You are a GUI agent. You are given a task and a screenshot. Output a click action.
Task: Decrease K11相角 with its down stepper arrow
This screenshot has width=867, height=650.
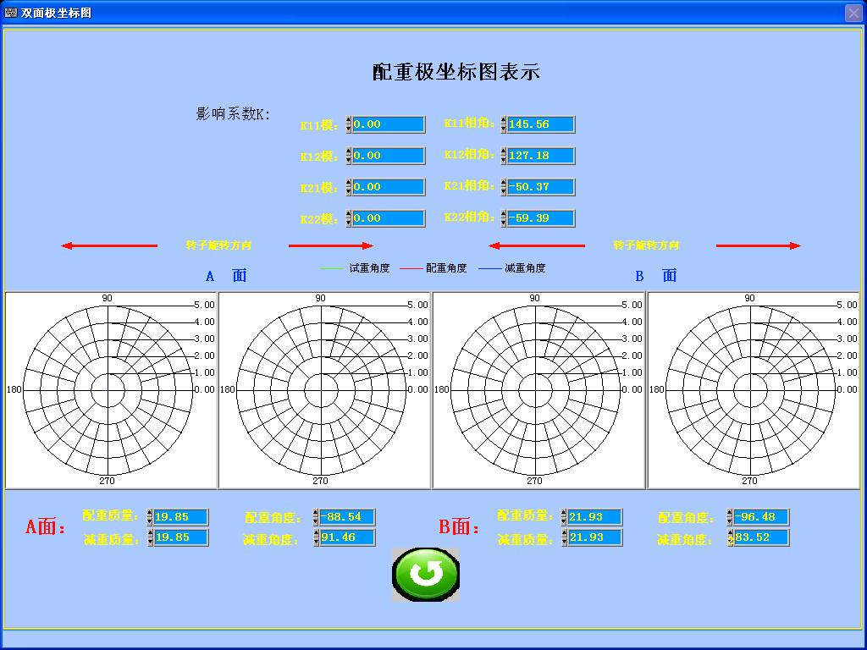[x=503, y=129]
